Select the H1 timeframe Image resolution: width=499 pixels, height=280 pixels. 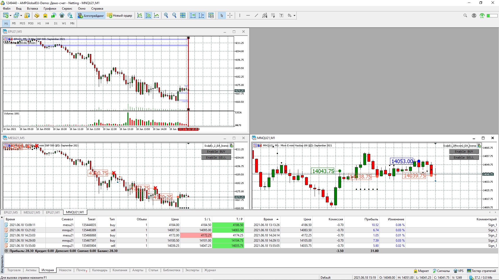coord(39,23)
